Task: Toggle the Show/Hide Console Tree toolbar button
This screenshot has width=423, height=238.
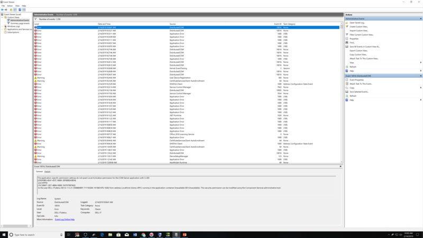Action: pos(15,10)
